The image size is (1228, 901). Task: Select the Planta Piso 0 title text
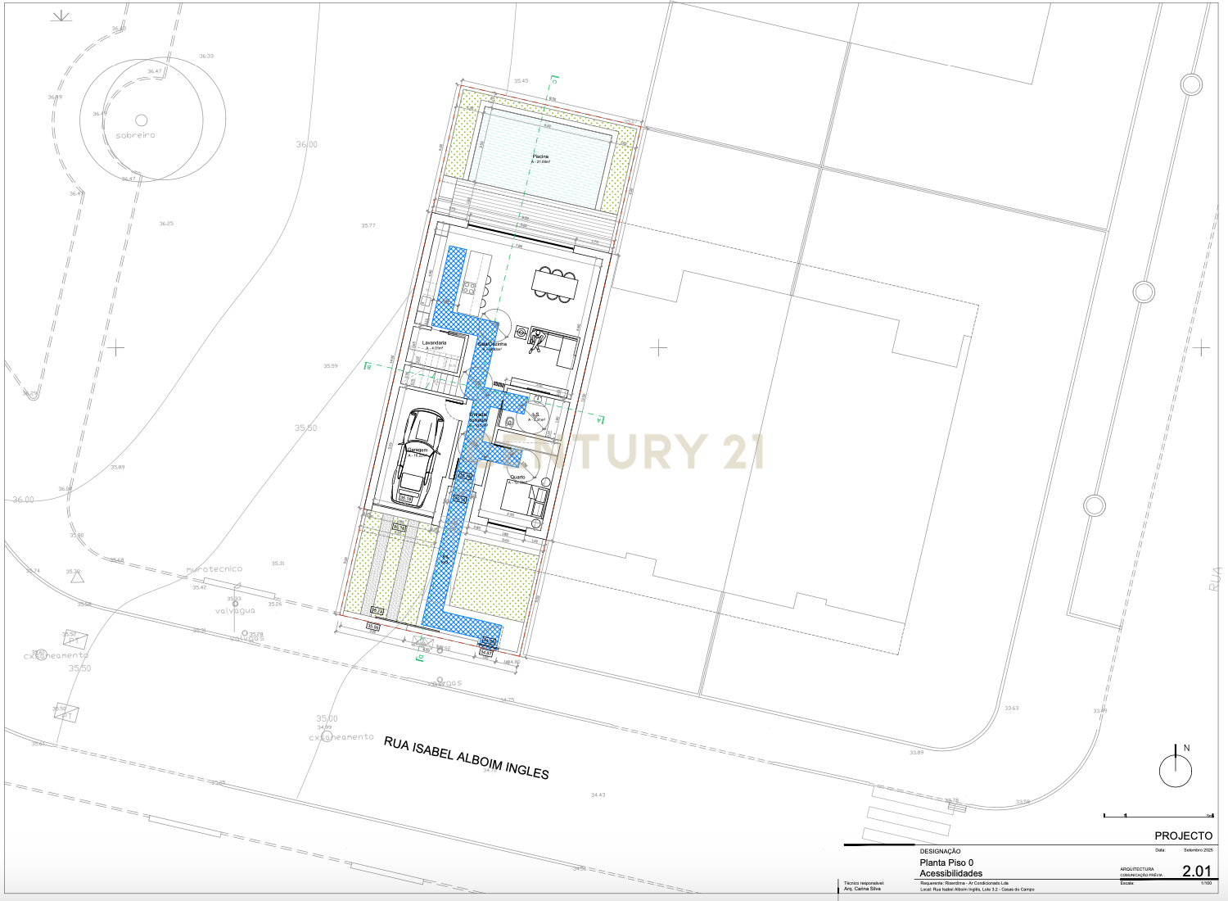946,863
